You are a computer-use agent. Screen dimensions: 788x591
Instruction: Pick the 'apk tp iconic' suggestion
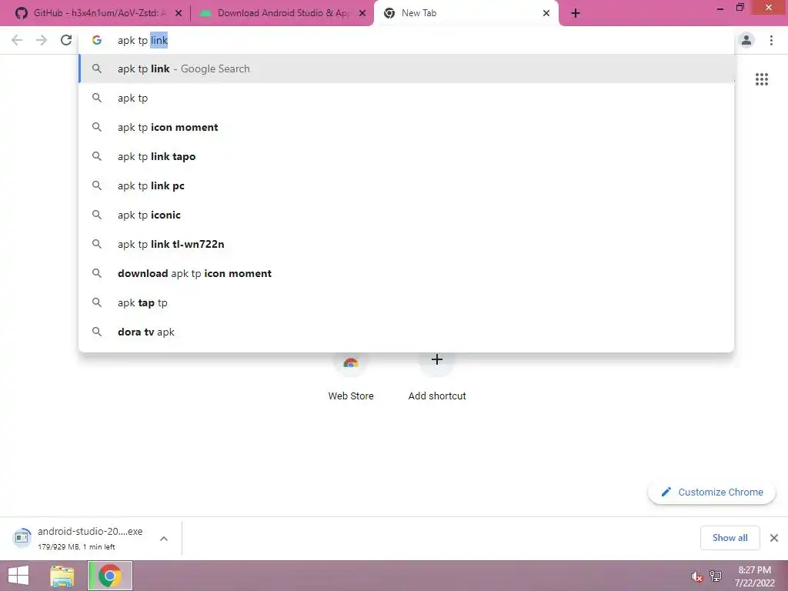(x=406, y=215)
